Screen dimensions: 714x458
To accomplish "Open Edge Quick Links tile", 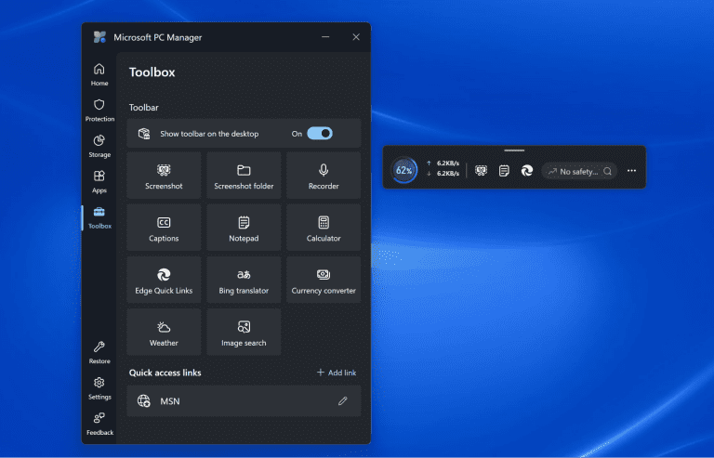I will point(164,280).
